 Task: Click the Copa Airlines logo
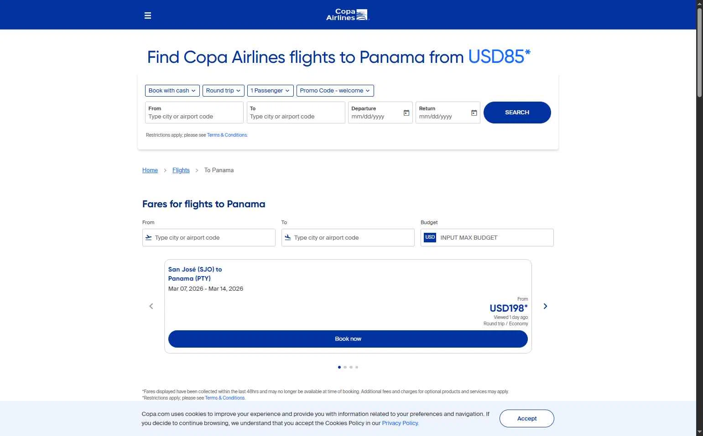click(347, 15)
